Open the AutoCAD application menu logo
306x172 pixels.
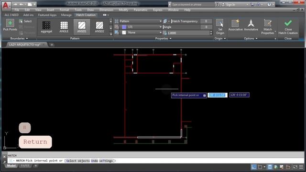coord(6,6)
